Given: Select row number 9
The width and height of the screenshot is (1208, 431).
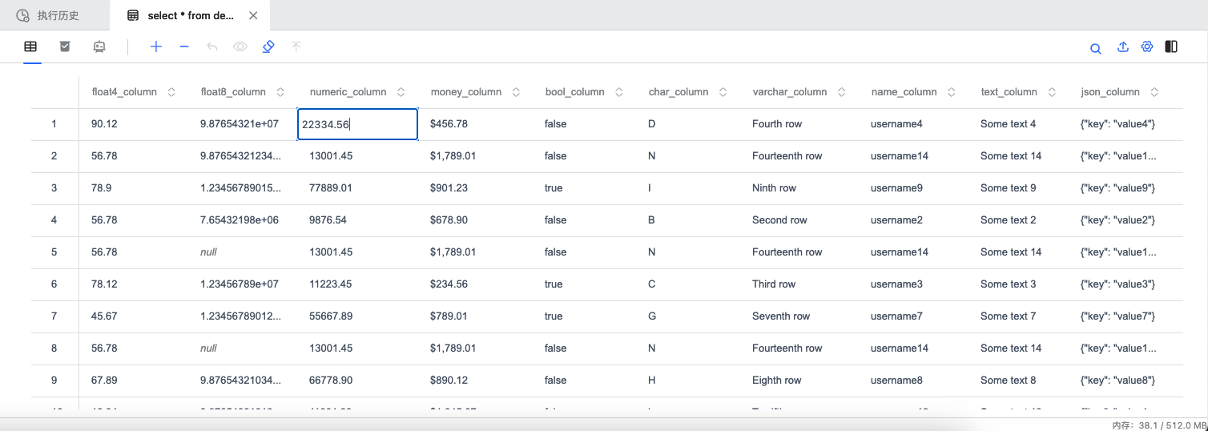Looking at the screenshot, I should pyautogui.click(x=54, y=381).
